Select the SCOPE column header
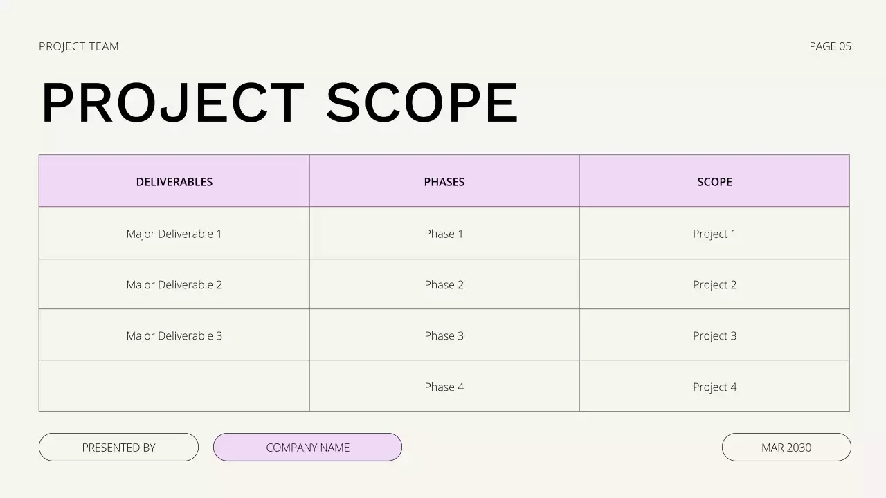This screenshot has height=498, width=886. tap(714, 182)
